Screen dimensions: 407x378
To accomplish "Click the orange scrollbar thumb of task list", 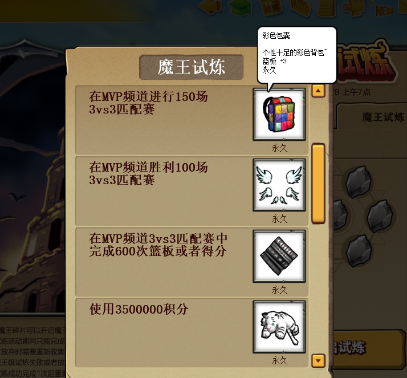I will pyautogui.click(x=319, y=183).
